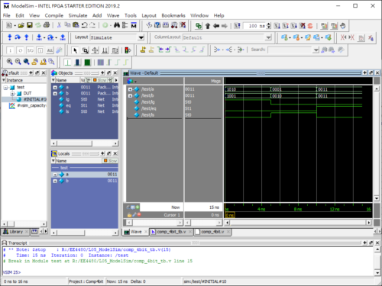This screenshot has height=286, width=382.
Task: Expand /test/a in the Wave pane
Action: 130,89
